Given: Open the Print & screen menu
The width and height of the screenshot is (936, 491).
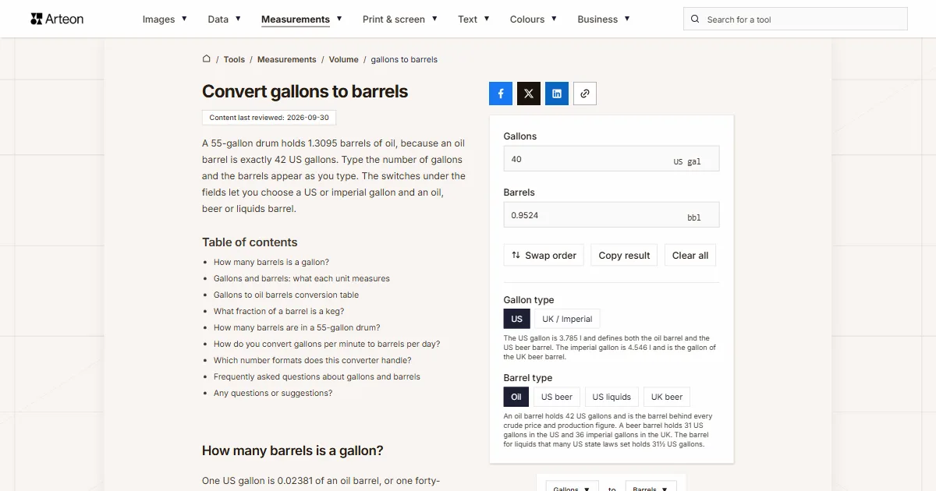Looking at the screenshot, I should [x=400, y=19].
